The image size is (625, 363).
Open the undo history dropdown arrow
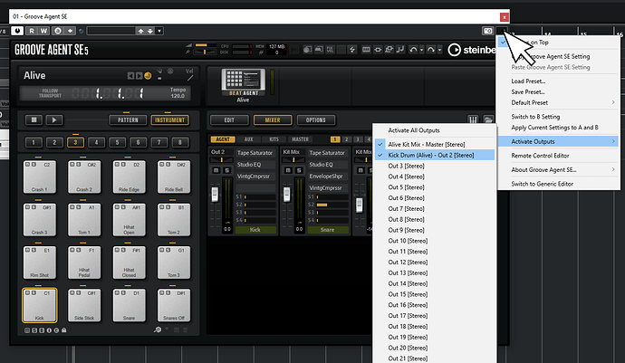421,50
